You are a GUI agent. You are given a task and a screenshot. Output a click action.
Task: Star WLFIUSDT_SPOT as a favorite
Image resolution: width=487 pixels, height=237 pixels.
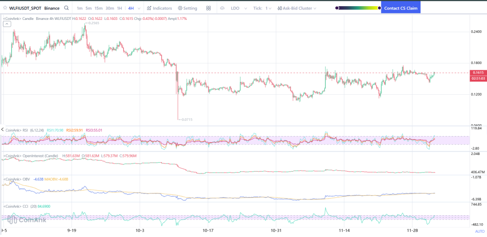5,8
